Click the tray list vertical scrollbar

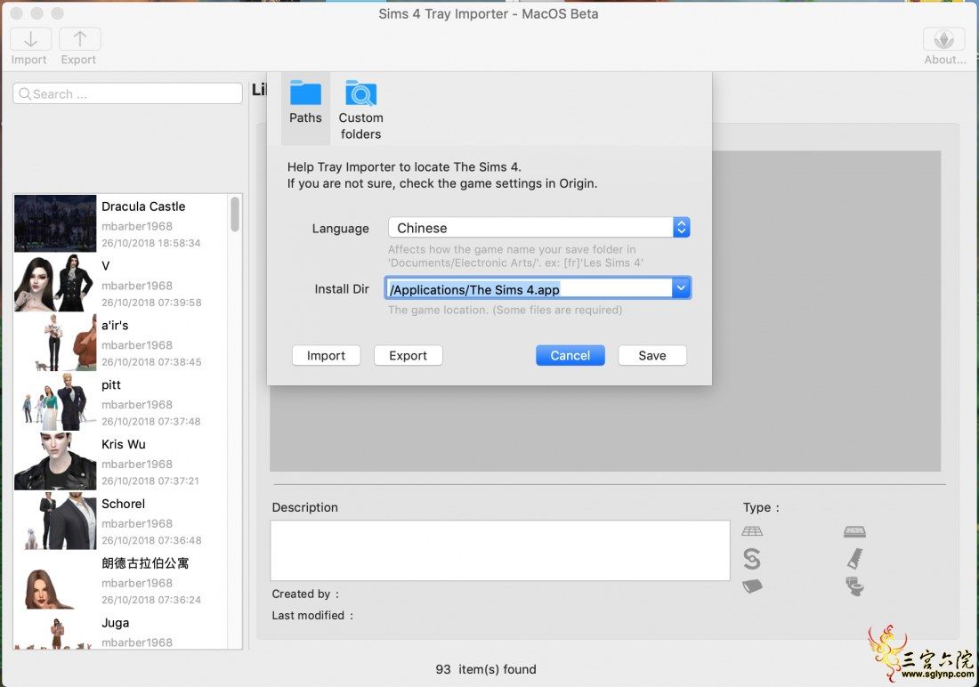[x=235, y=214]
